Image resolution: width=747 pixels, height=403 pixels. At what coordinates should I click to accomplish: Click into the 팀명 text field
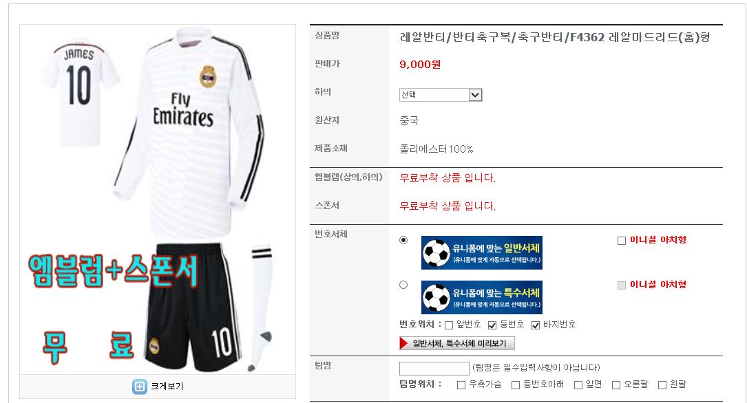[434, 368]
